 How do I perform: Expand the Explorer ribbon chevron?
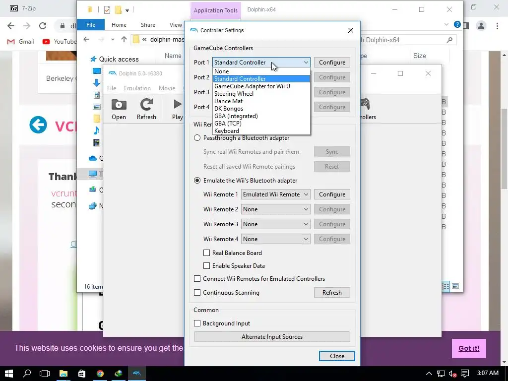[x=446, y=24]
